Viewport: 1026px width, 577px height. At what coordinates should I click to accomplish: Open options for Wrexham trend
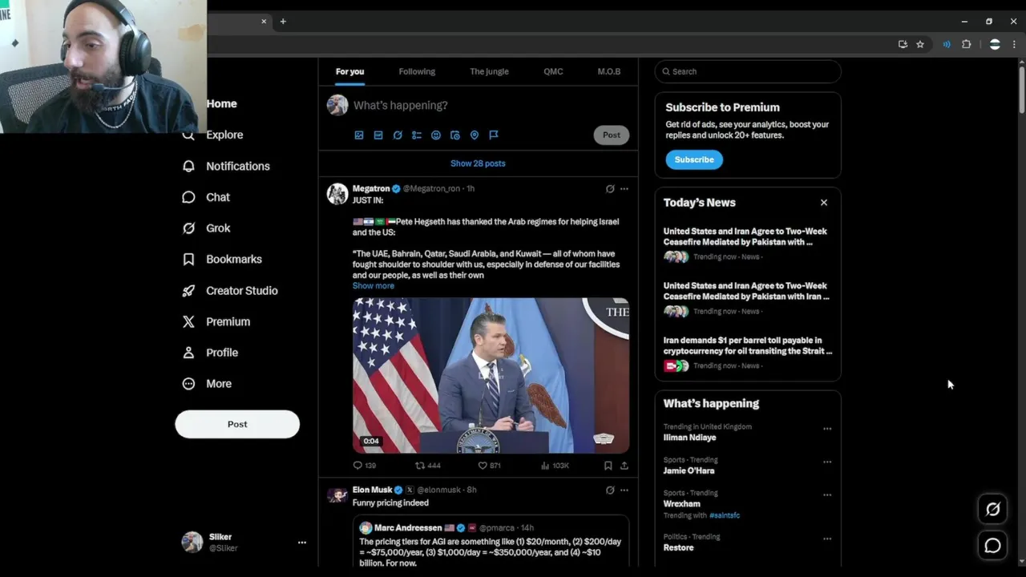827,495
